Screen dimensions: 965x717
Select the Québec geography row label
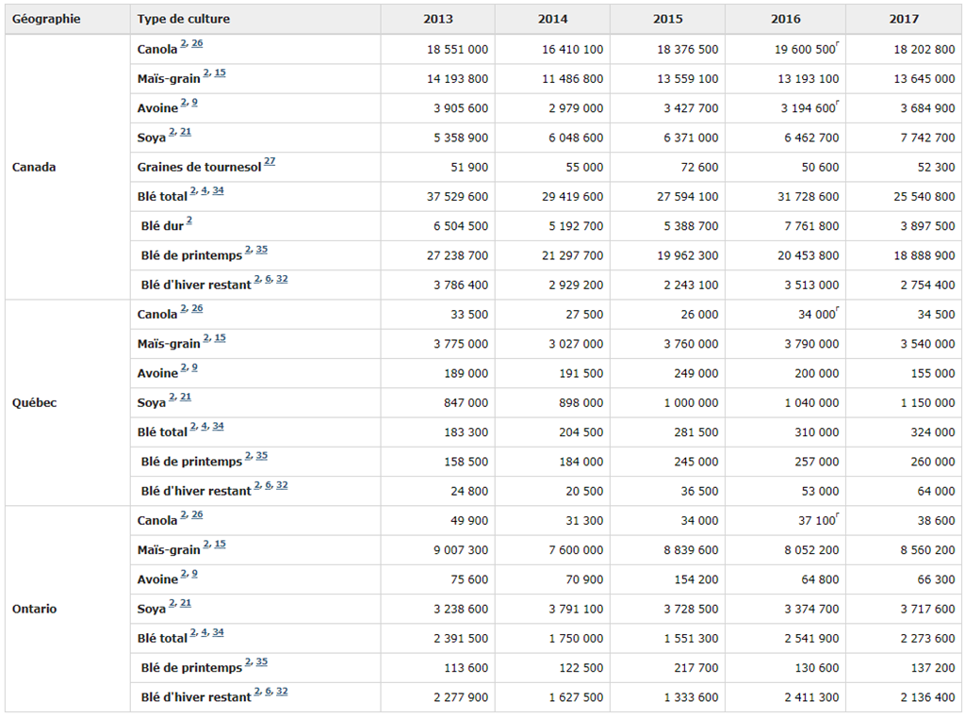coord(34,402)
